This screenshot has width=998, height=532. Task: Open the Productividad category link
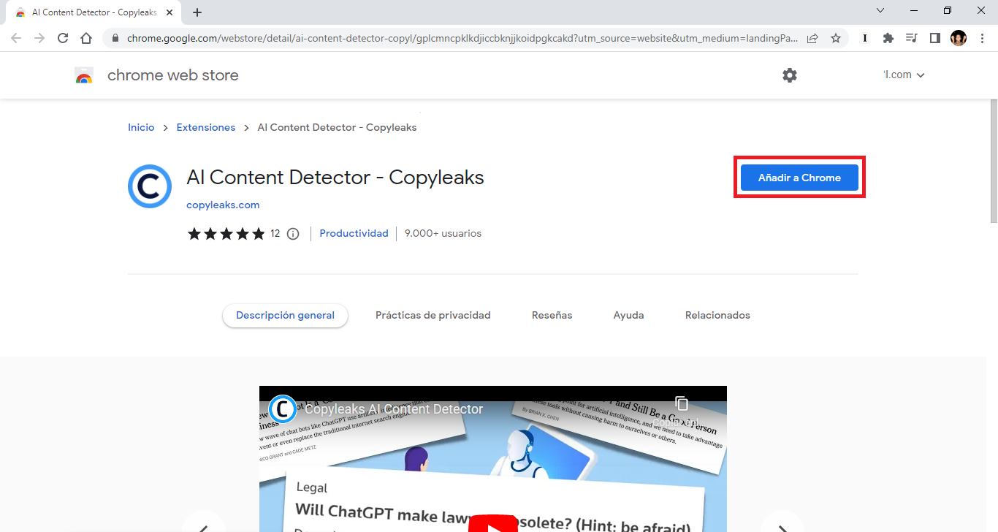click(x=354, y=233)
